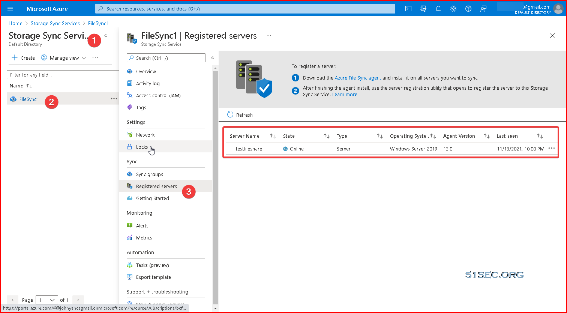Go to next page arrow in pager

pos(78,300)
